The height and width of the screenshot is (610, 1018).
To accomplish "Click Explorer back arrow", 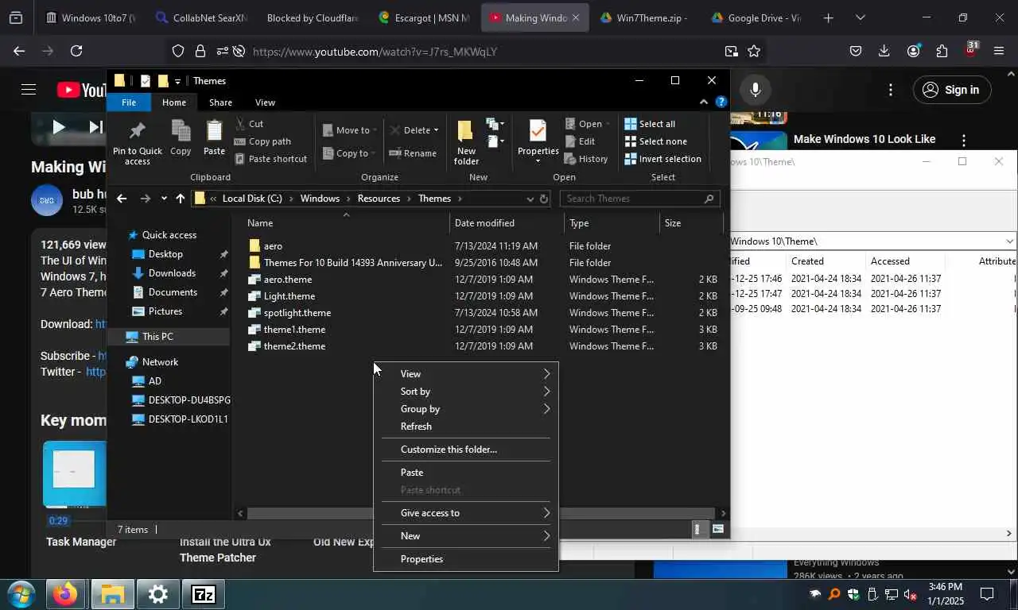I will (122, 199).
